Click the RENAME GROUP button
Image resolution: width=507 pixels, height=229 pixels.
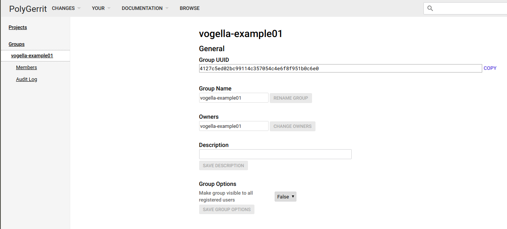tap(291, 98)
